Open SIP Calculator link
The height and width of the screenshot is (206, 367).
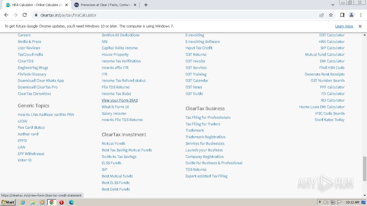point(333,48)
